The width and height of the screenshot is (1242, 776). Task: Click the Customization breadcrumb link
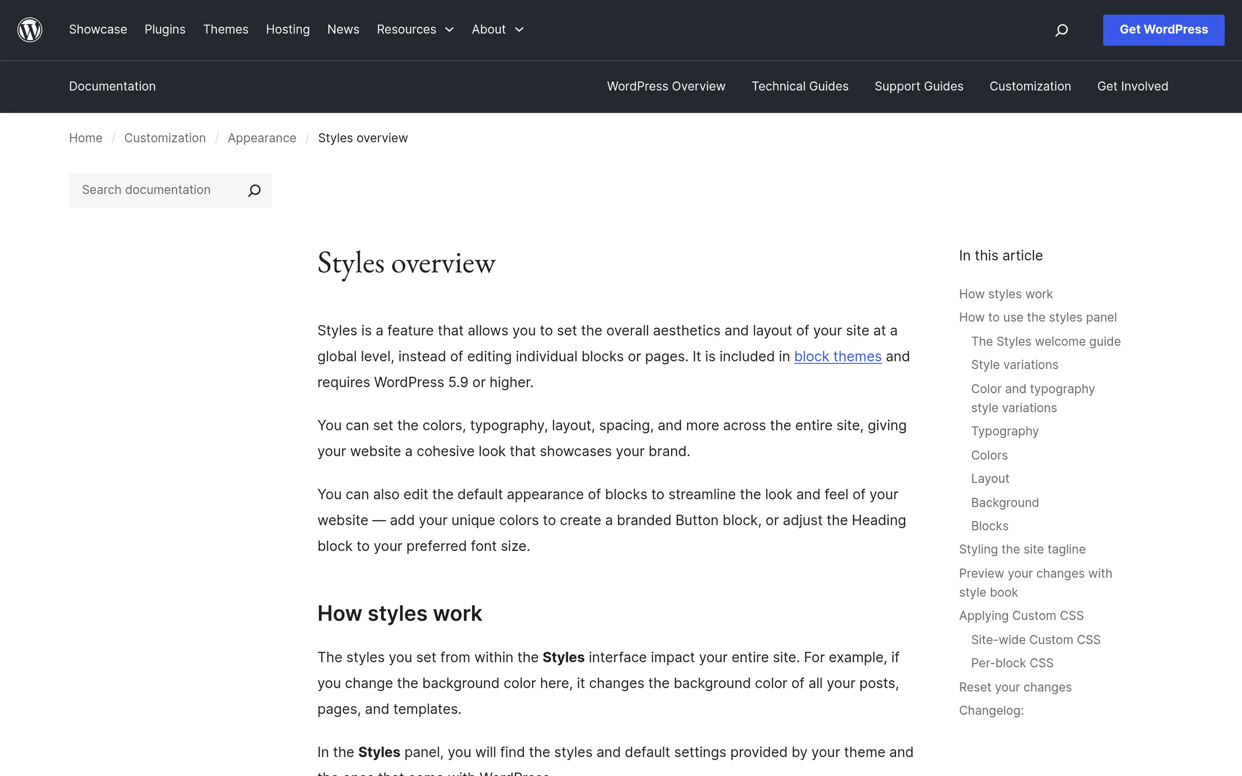165,138
